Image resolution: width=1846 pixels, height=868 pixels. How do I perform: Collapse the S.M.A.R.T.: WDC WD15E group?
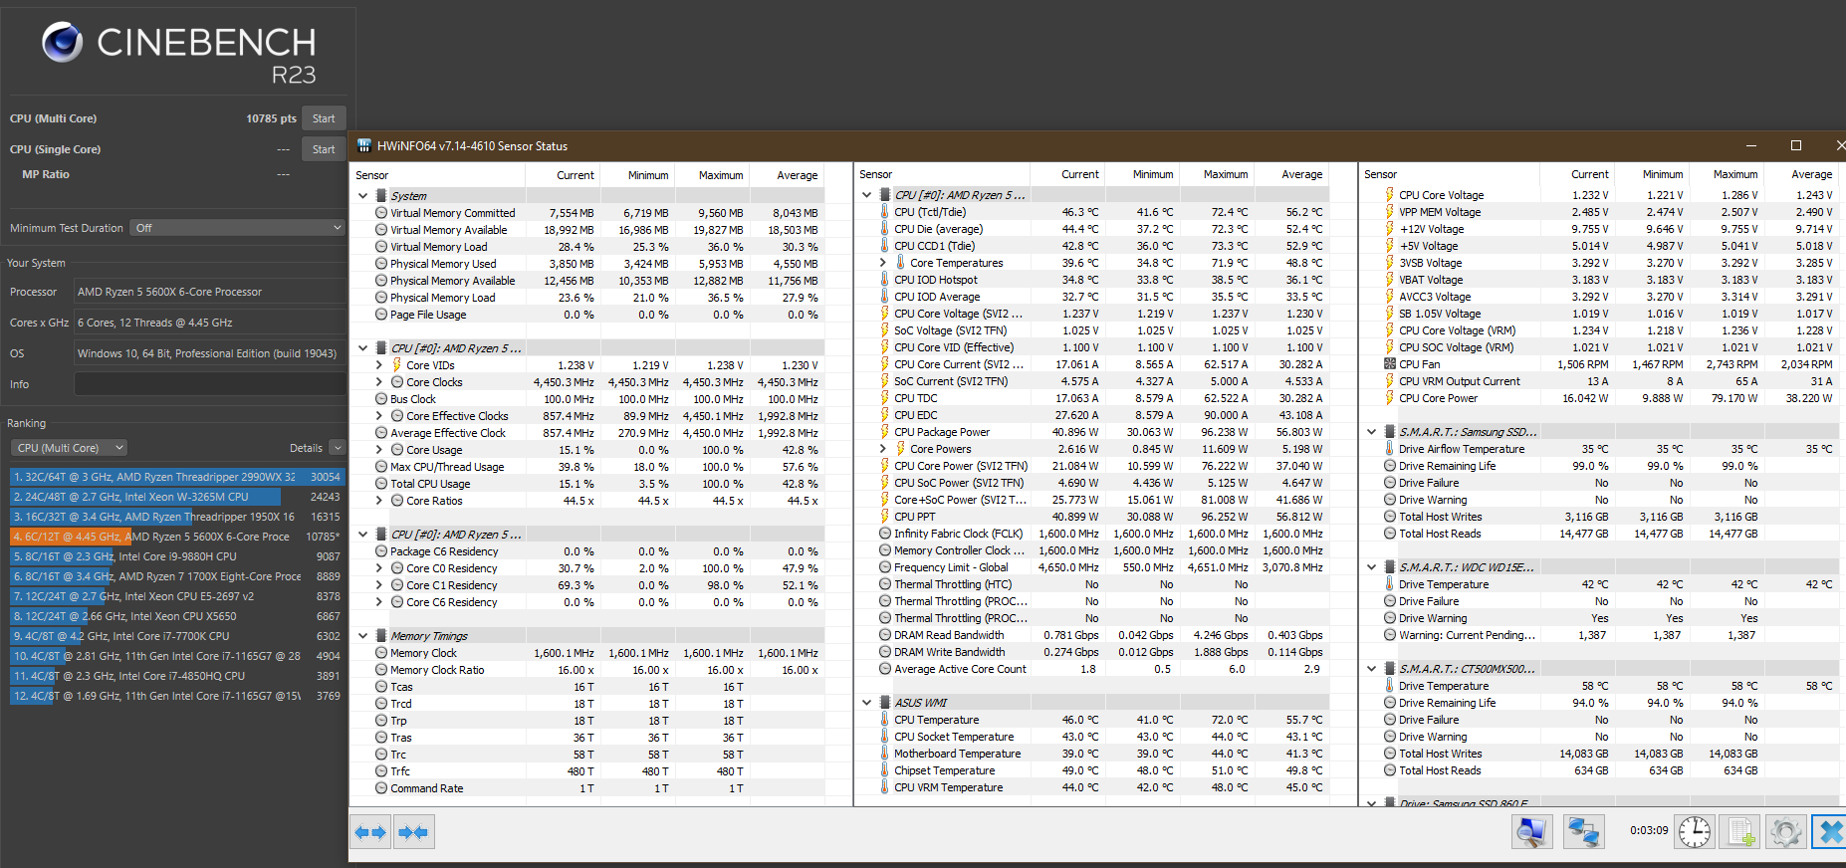[x=1372, y=567]
